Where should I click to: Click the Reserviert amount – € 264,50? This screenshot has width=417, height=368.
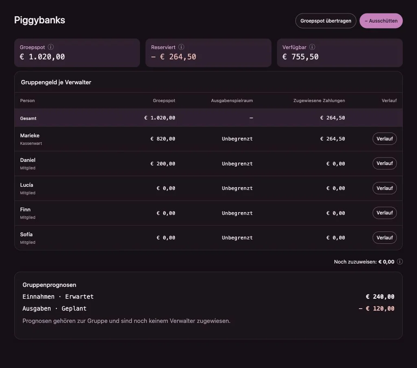[173, 57]
